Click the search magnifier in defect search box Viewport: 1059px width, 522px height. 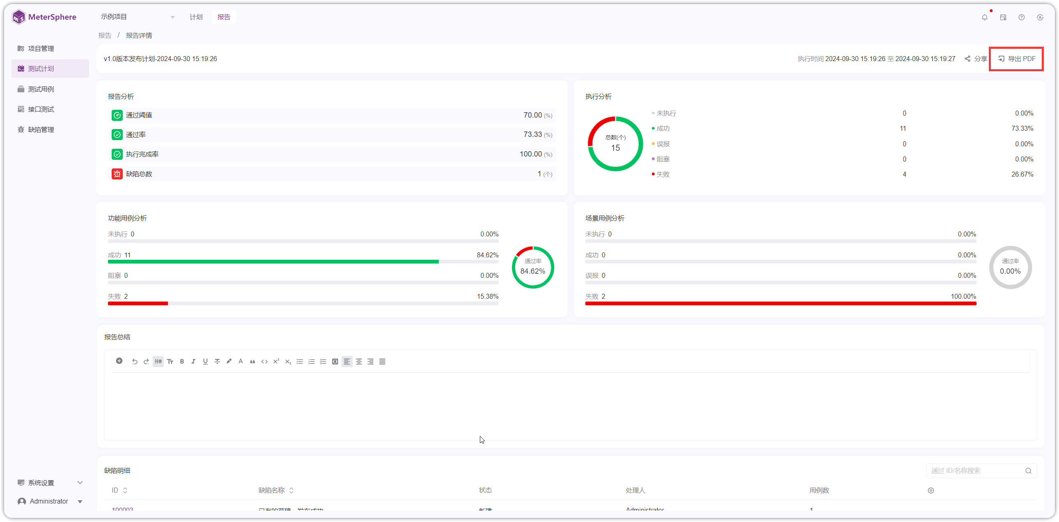pyautogui.click(x=1028, y=471)
